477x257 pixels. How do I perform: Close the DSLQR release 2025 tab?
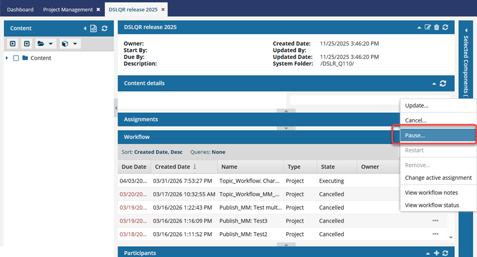pos(164,10)
